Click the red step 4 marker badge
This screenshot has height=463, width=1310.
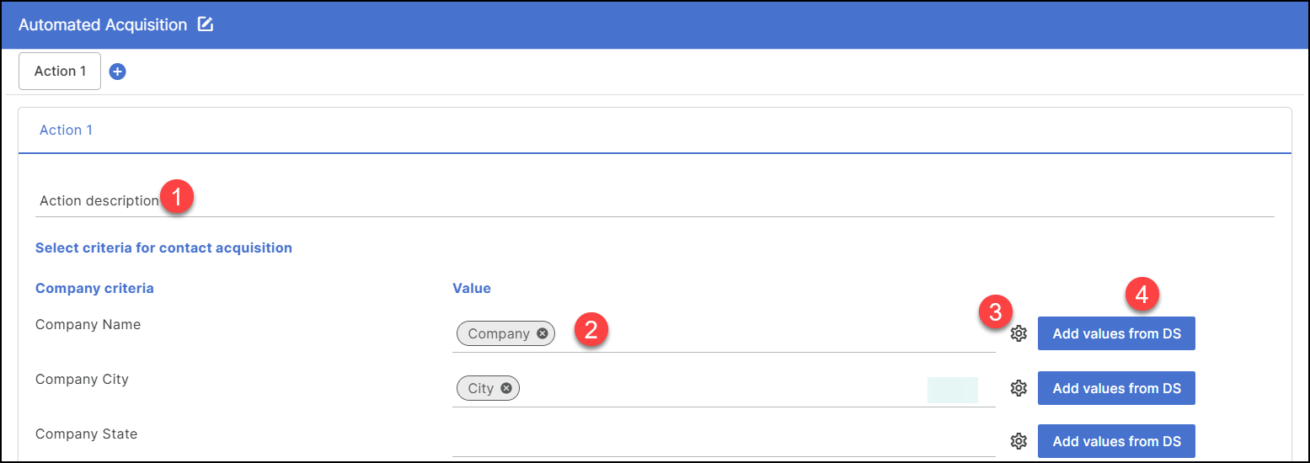1142,295
